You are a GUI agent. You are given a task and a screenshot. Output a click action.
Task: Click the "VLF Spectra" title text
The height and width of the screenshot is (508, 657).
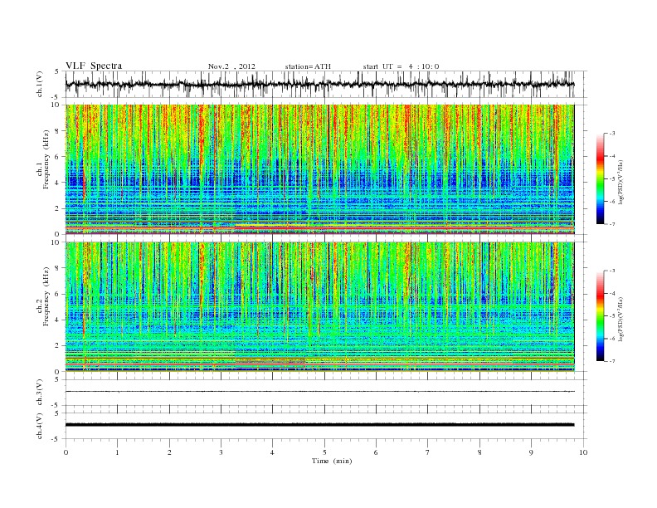pyautogui.click(x=94, y=66)
